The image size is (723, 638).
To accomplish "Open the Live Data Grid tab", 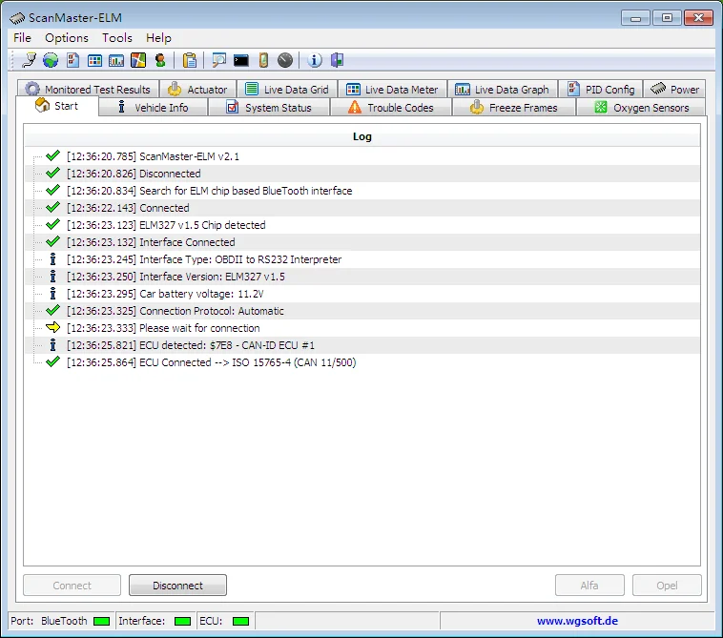I will point(287,89).
